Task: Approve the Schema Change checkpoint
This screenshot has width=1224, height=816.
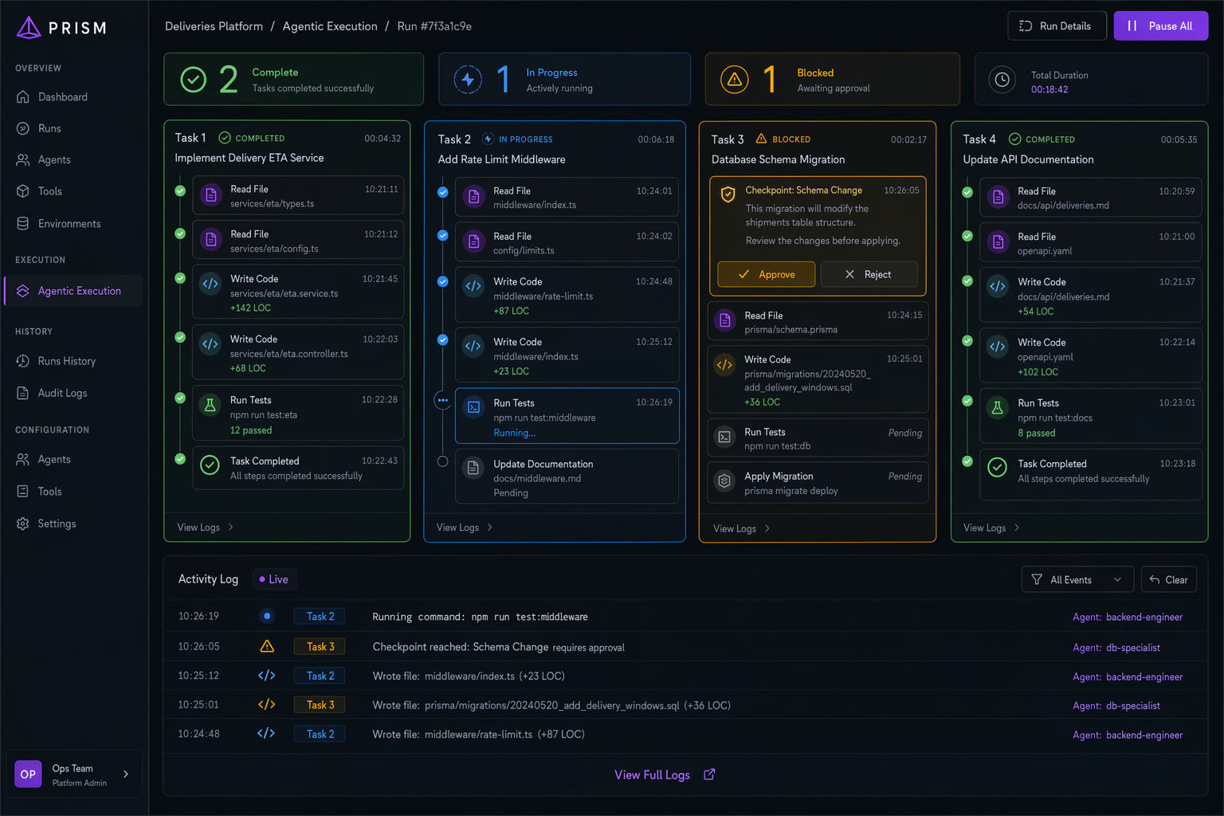Action: click(766, 274)
